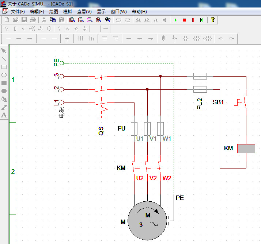261x244 pixels.
Task: Open the 窗口(W) menu
Action: point(119,12)
